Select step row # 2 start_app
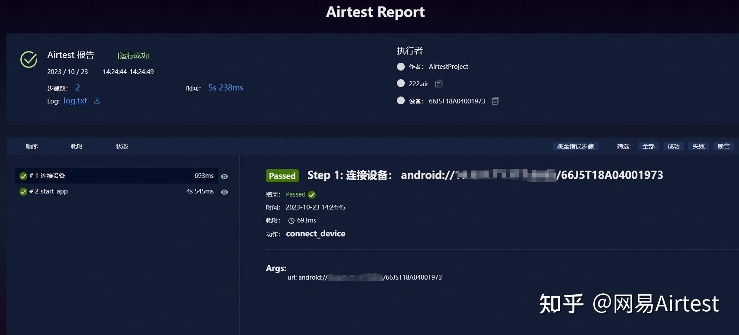The height and width of the screenshot is (335, 739). [116, 191]
